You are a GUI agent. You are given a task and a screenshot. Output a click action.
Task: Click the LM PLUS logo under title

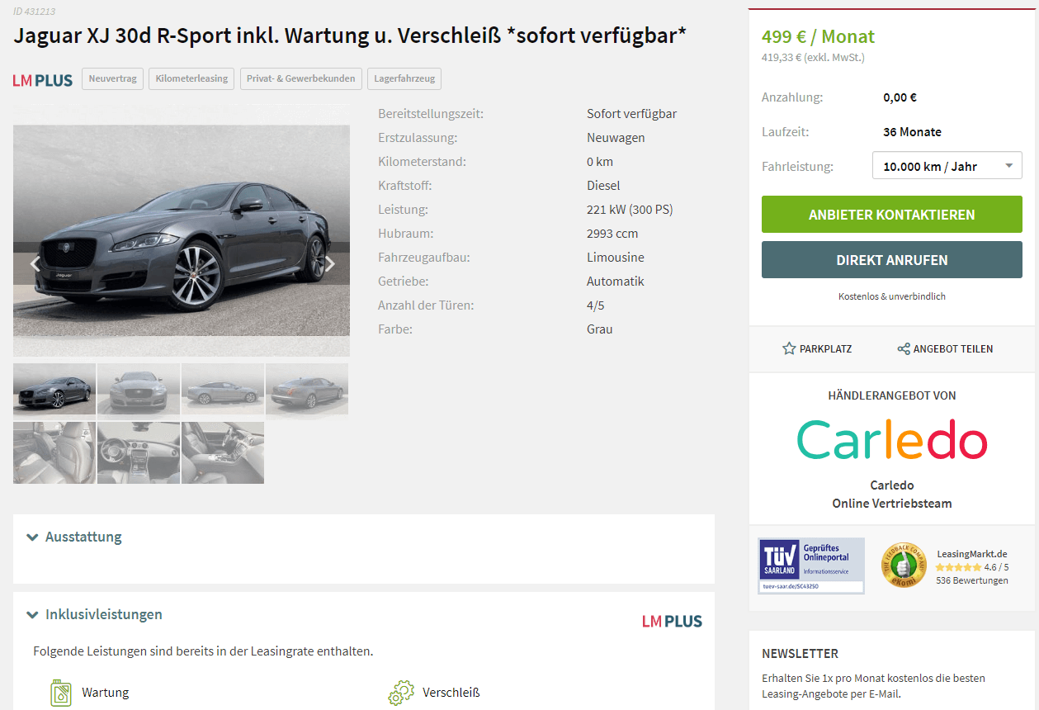click(43, 80)
